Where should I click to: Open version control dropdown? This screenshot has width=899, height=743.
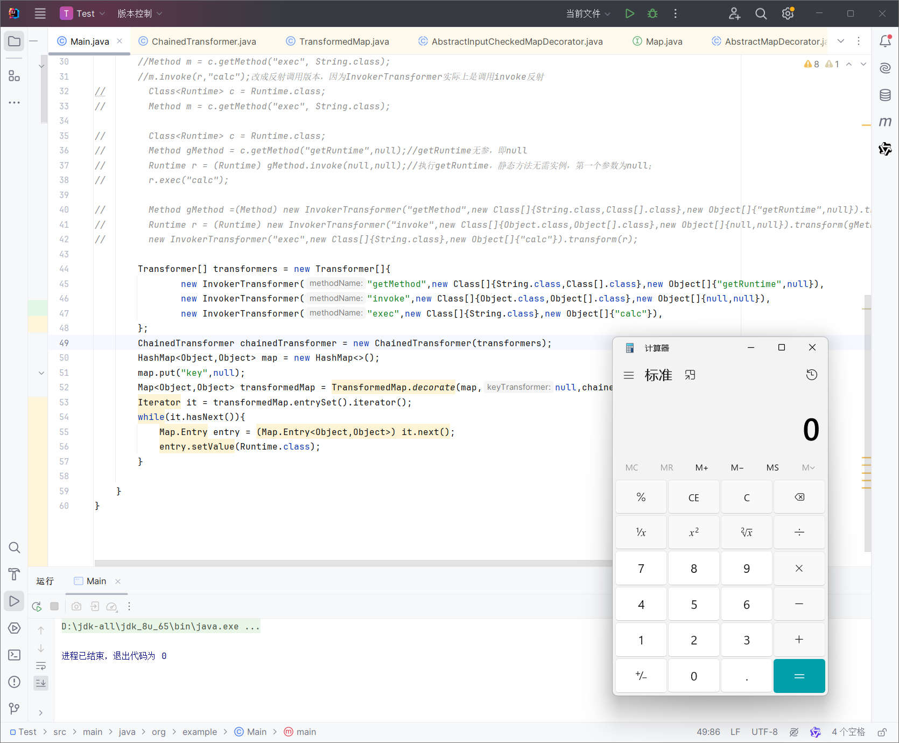coord(139,13)
